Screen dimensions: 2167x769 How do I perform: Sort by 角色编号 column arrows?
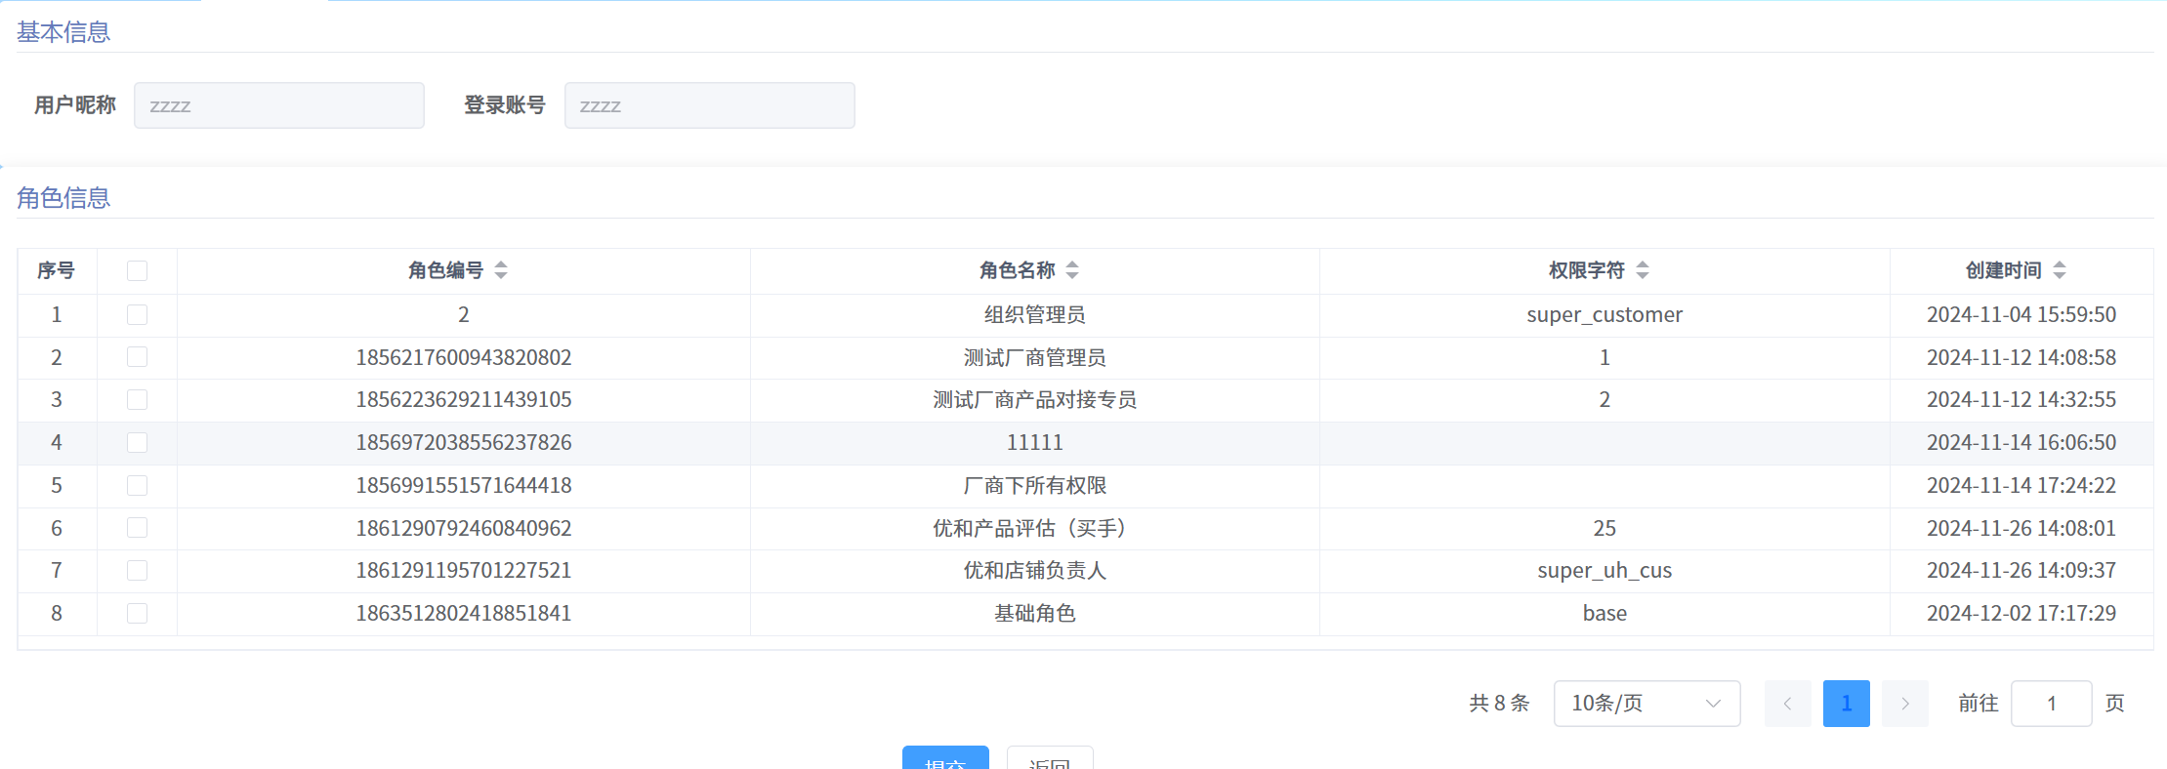click(501, 270)
